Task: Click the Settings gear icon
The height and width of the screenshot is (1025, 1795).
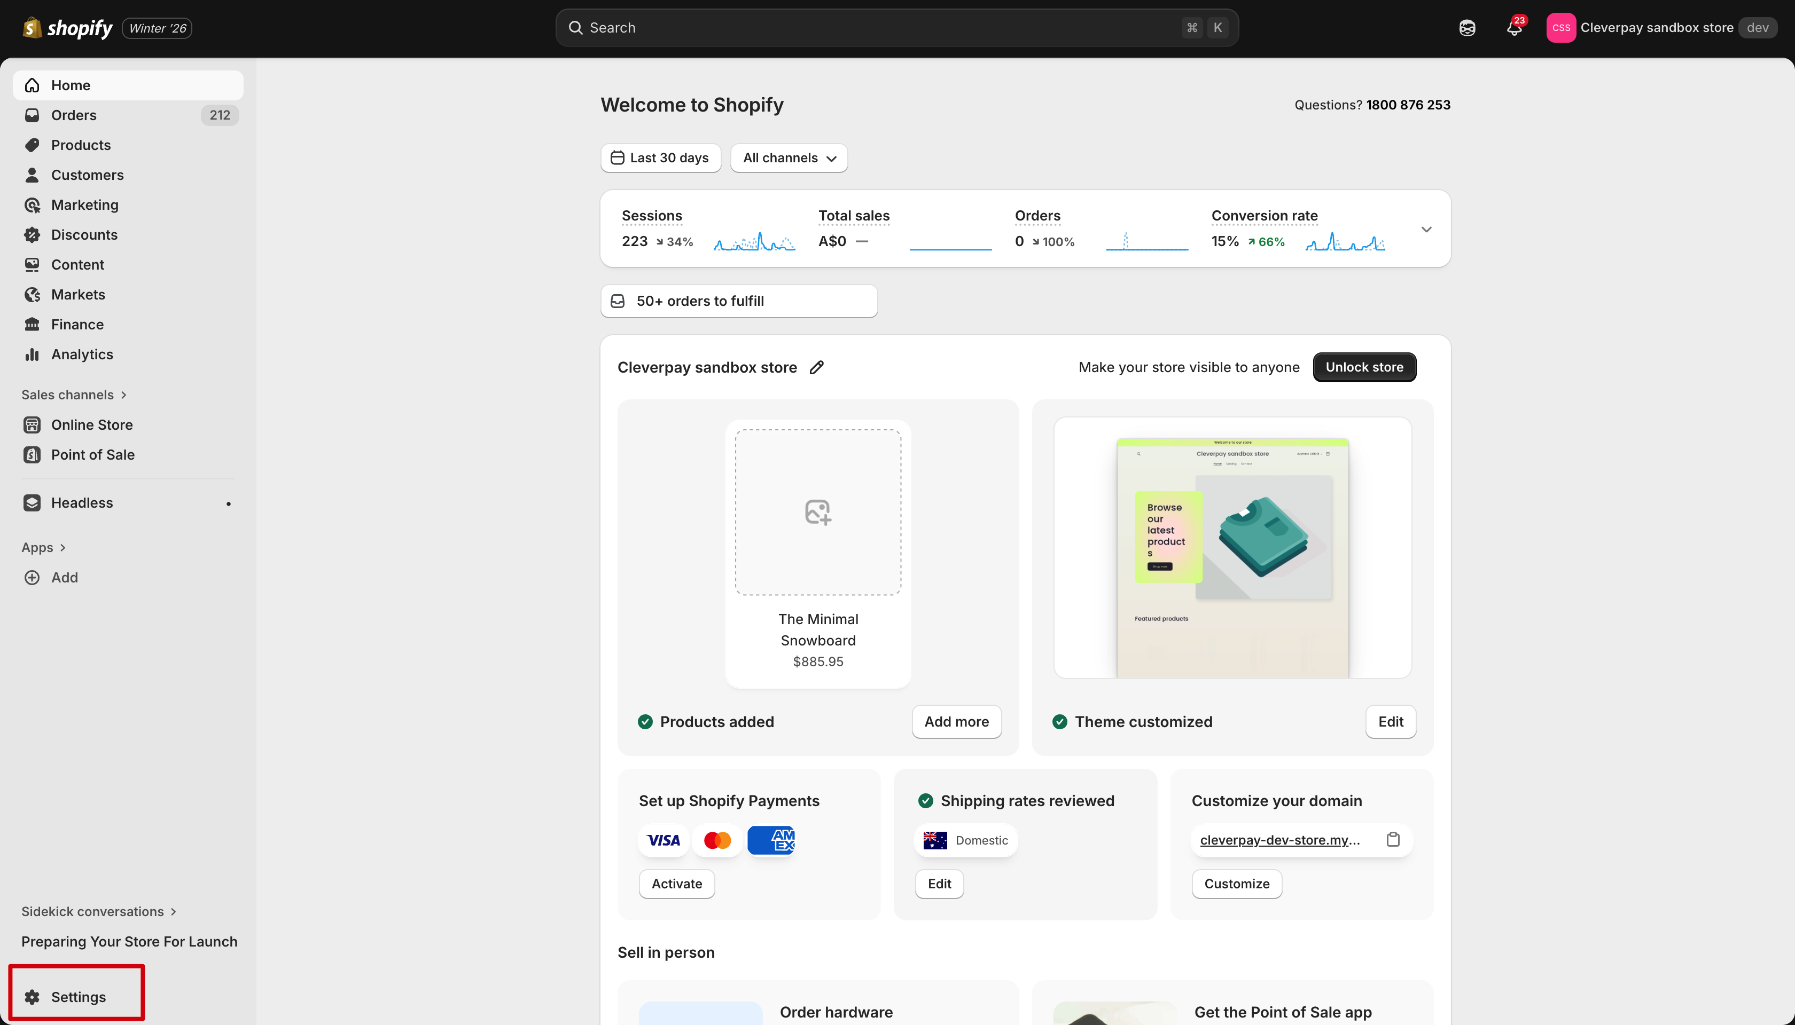Action: click(x=33, y=997)
